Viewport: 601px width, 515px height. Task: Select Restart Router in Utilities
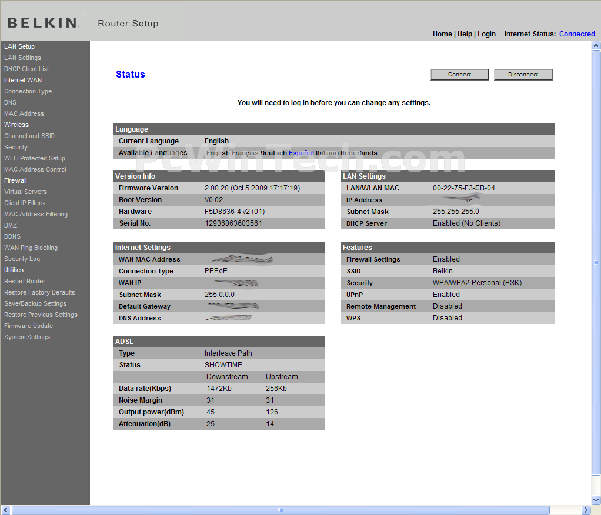click(25, 281)
